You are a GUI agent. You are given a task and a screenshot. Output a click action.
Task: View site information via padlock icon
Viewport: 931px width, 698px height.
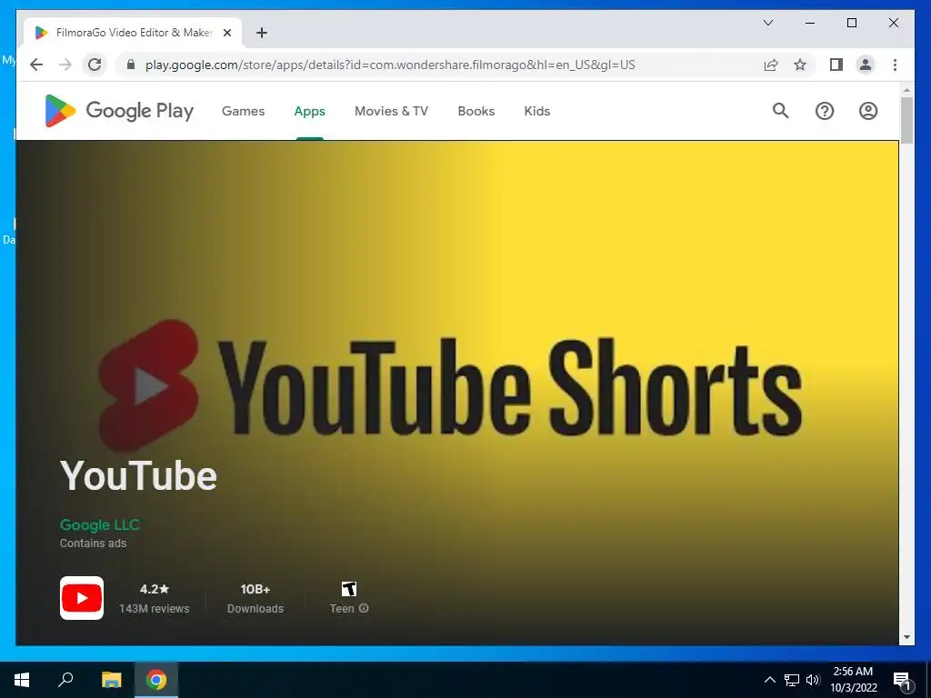pos(131,65)
